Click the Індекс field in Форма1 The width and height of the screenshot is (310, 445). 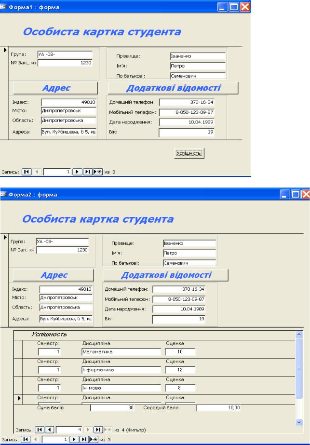[x=68, y=102]
